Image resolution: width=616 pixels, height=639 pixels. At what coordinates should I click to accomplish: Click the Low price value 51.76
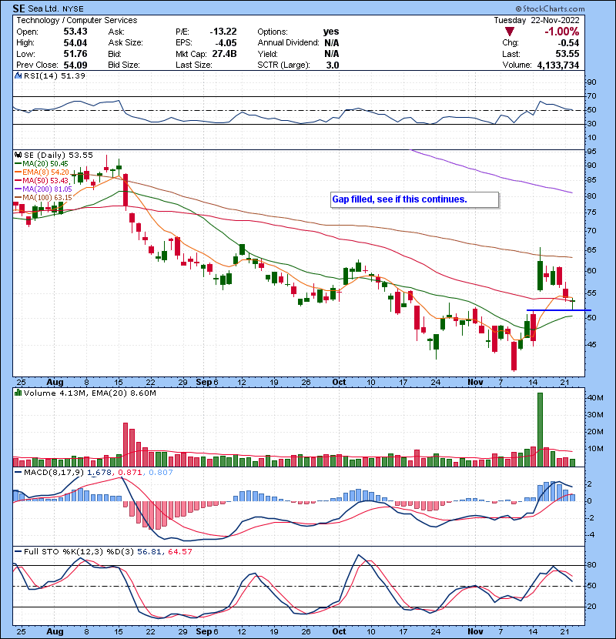tap(75, 54)
